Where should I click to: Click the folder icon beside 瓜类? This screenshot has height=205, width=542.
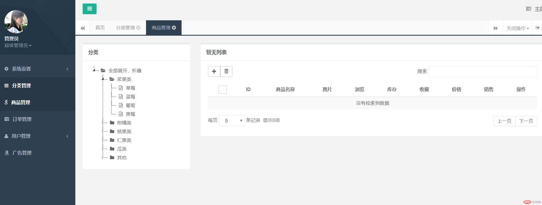pos(112,149)
